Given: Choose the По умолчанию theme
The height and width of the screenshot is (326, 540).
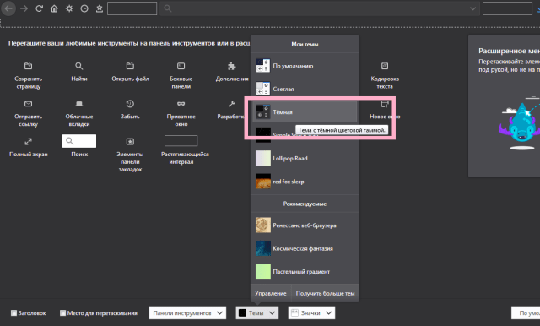Looking at the screenshot, I should pos(305,66).
